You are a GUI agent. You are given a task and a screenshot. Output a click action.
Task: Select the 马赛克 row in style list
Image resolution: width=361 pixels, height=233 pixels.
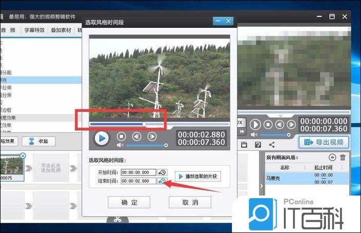click(x=307, y=178)
